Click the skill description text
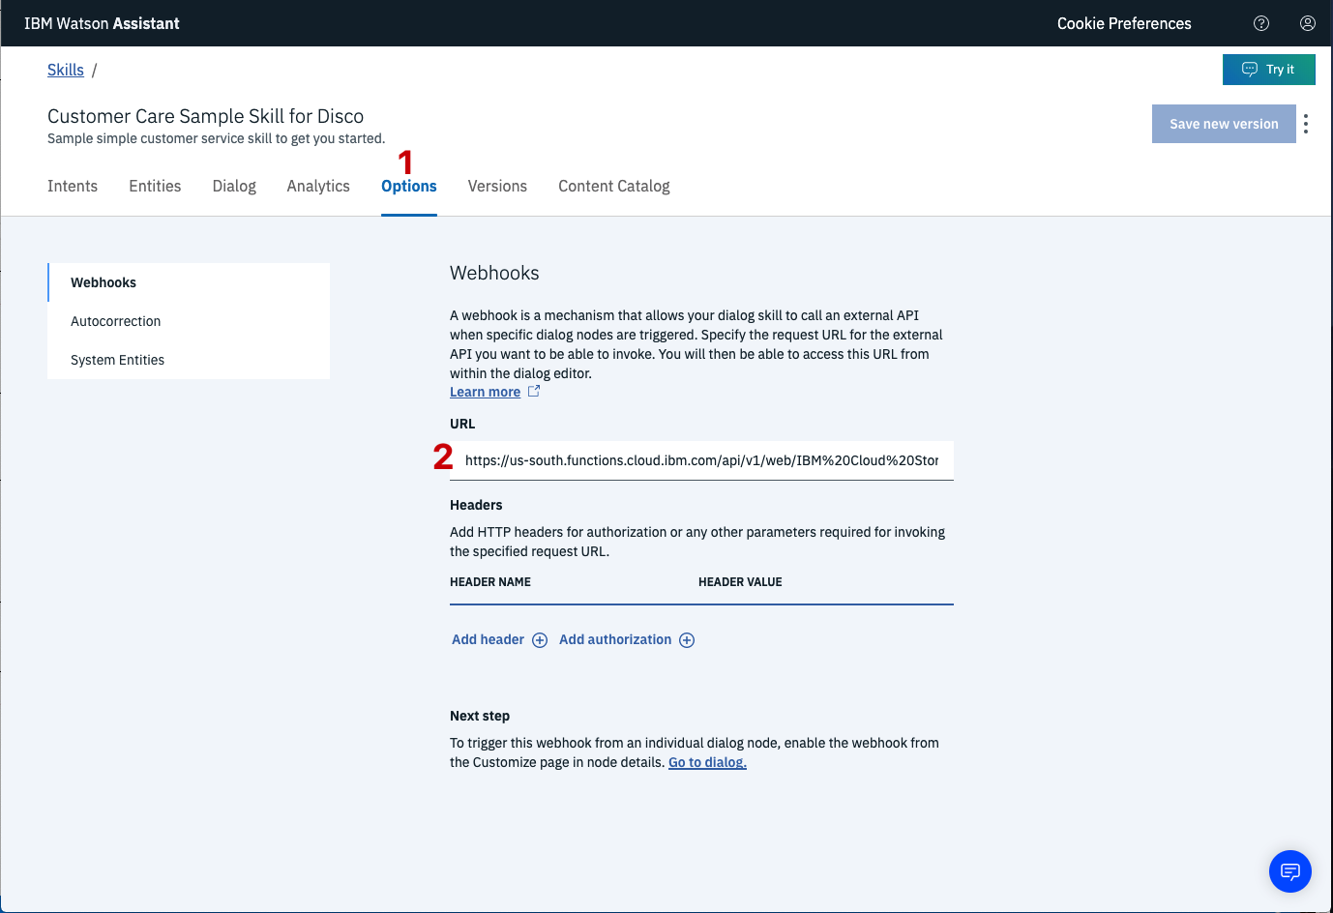Image resolution: width=1333 pixels, height=913 pixels. [x=216, y=138]
